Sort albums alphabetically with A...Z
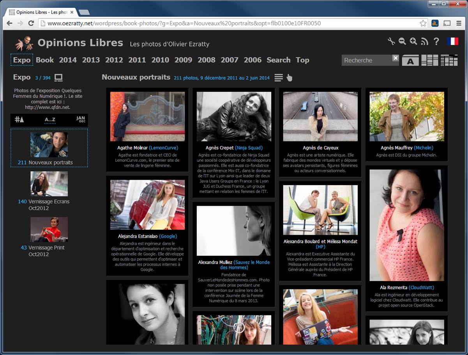468x355 pixels. click(50, 120)
